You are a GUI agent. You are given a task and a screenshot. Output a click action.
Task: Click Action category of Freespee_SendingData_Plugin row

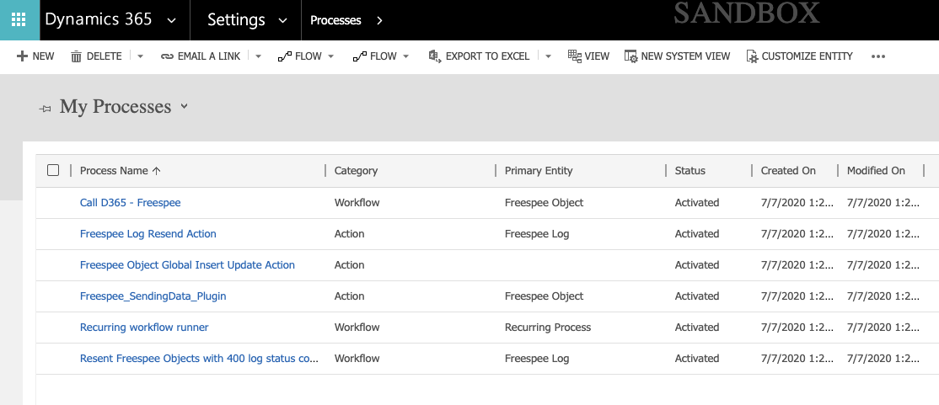349,296
